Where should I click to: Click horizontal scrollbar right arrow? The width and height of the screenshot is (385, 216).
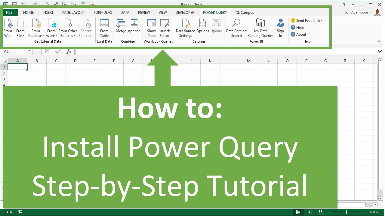[x=375, y=205]
